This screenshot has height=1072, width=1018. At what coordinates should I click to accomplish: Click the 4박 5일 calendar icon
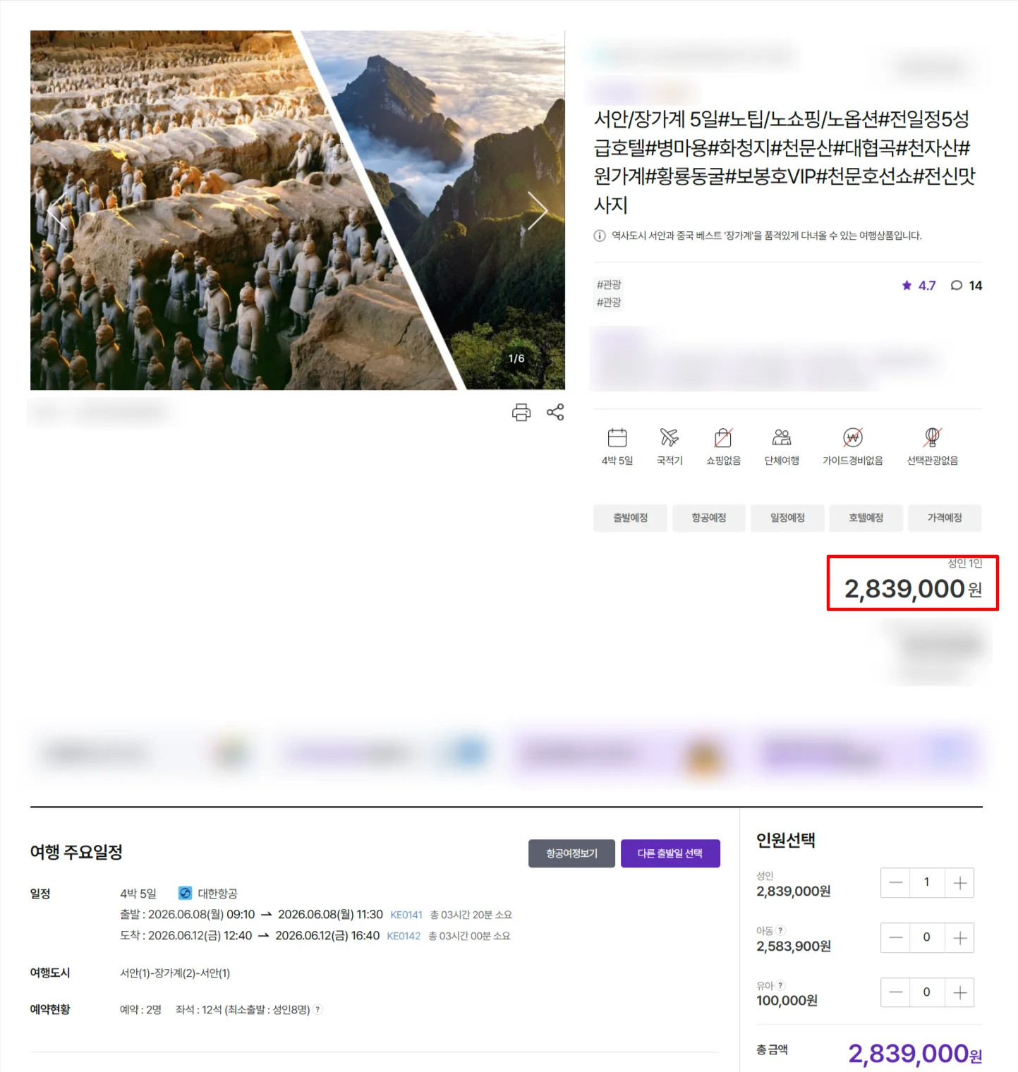tap(617, 438)
